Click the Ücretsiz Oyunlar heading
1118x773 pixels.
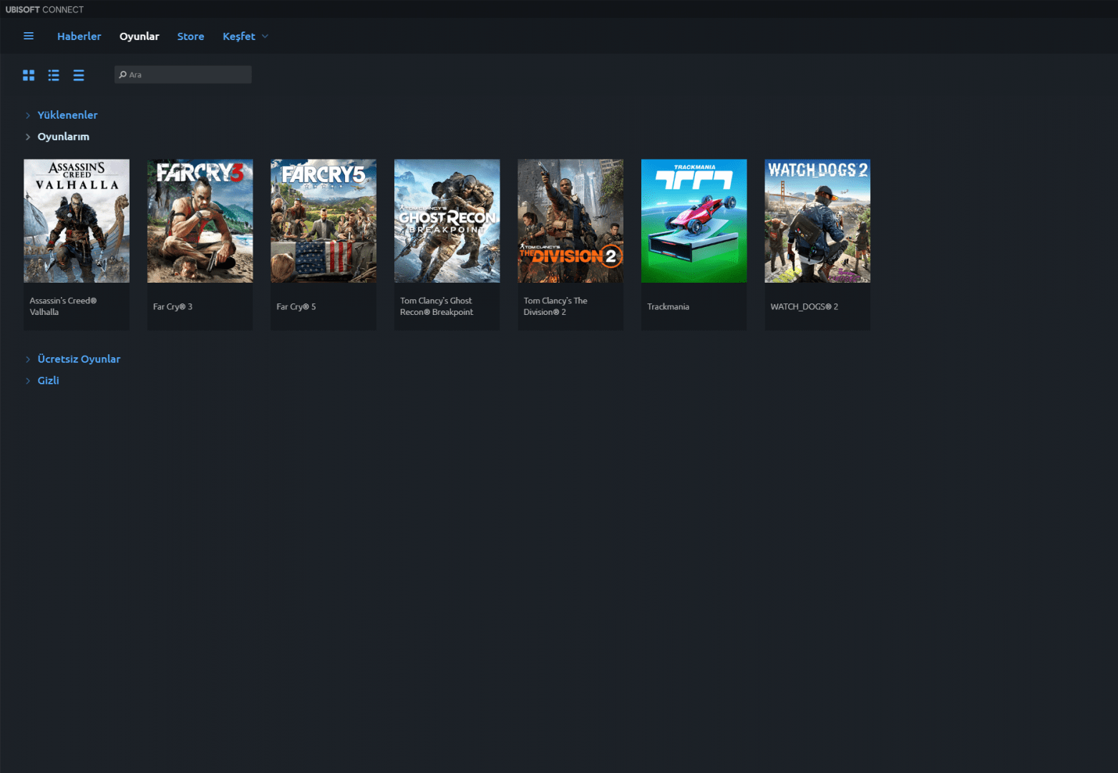(x=79, y=359)
